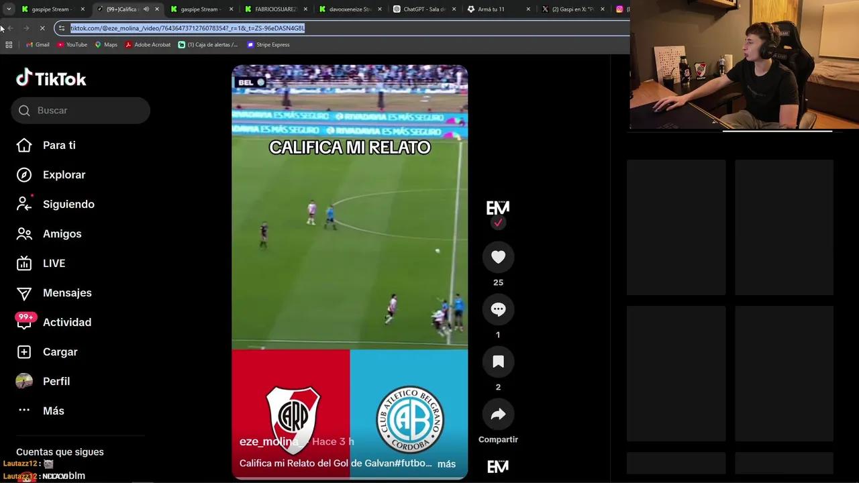This screenshot has width=859, height=483.
Task: Open the LIVE section
Action: point(54,263)
